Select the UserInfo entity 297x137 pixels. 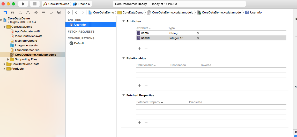coord(91,25)
